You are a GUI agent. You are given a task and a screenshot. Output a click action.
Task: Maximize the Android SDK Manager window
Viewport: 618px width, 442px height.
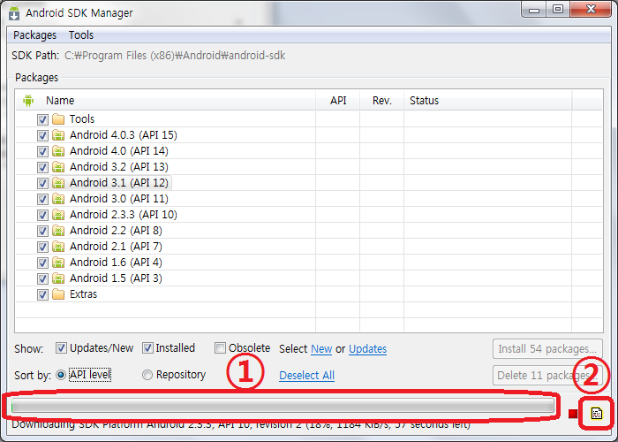click(x=558, y=9)
